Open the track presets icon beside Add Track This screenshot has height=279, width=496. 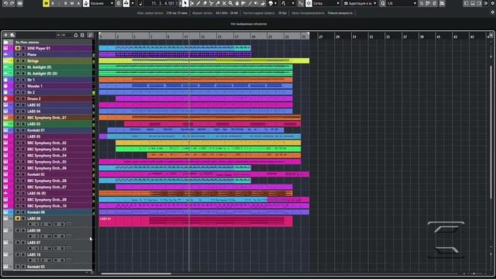click(x=12, y=35)
